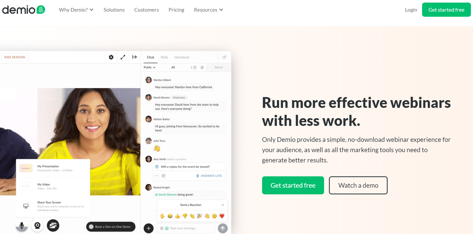Click Julia Terry's avatar
Screen dimensions: 473x234
click(149, 141)
